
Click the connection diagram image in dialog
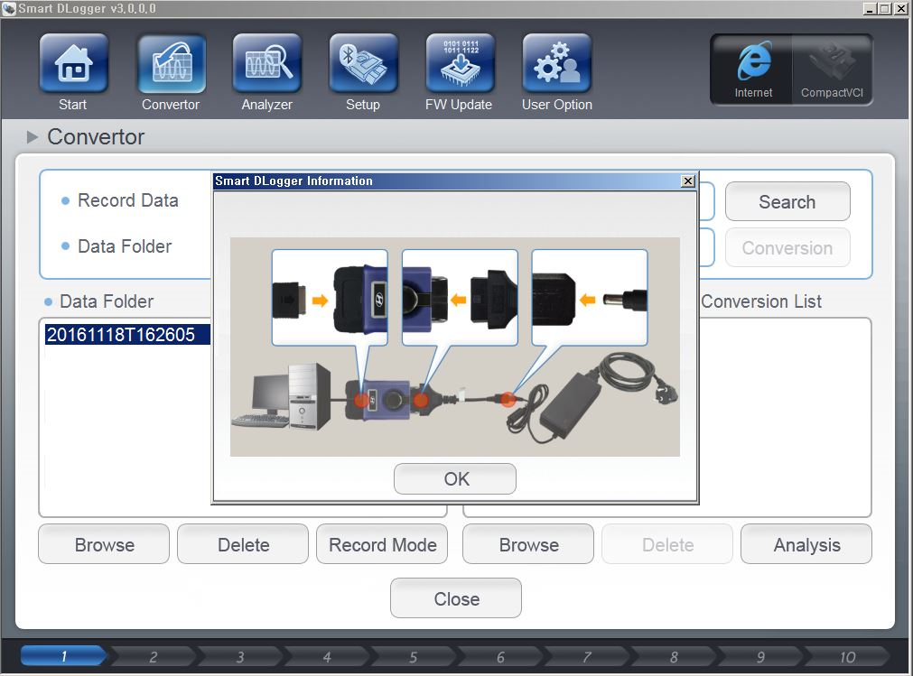point(455,347)
